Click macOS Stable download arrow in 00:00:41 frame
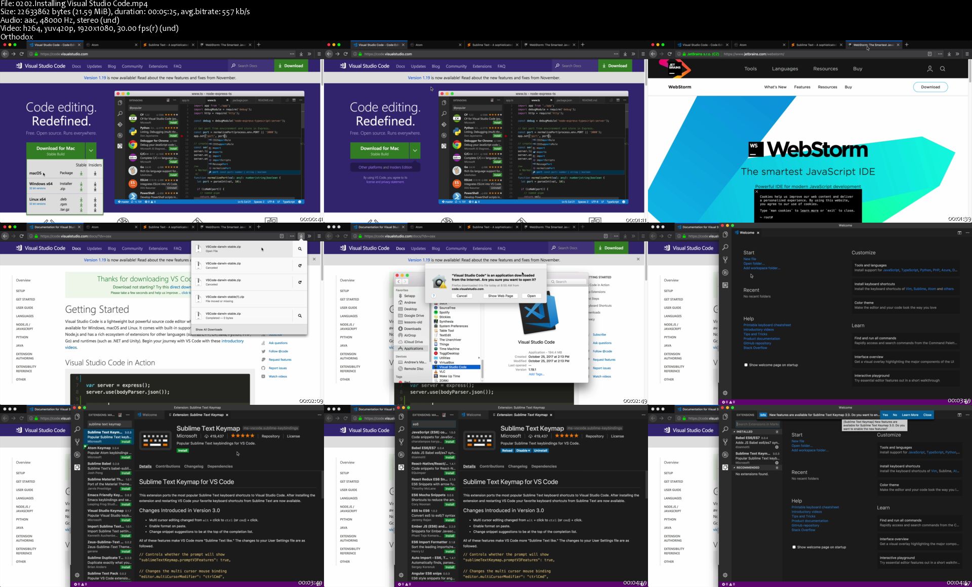This screenshot has width=972, height=587. coord(81,173)
